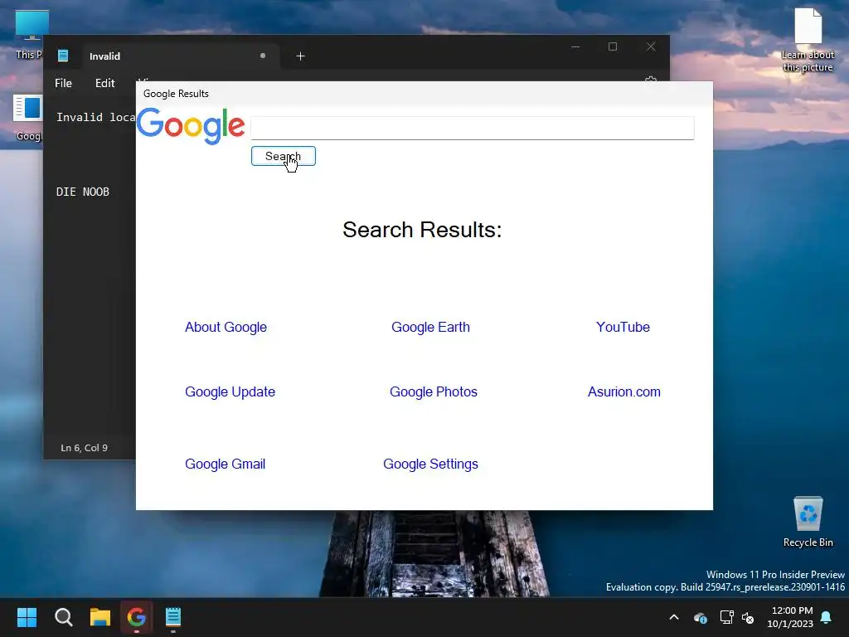
Task: Minimize the Notepad window
Action: click(575, 46)
